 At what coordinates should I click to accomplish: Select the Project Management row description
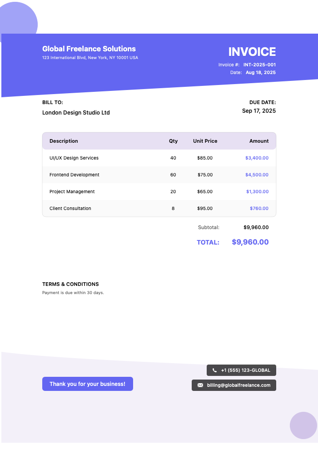[72, 192]
